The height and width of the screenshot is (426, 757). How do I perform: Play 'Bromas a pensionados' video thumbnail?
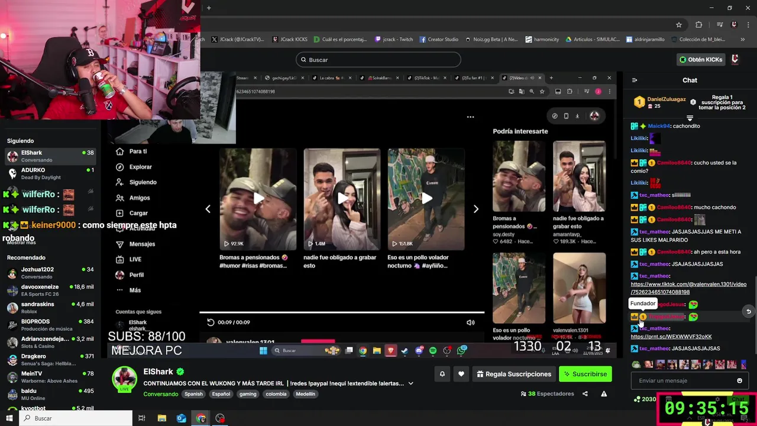point(258,199)
